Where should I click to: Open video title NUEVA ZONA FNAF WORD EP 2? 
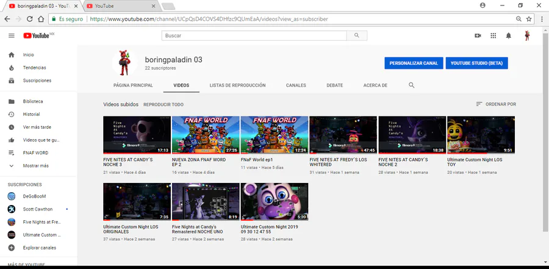[x=199, y=162]
